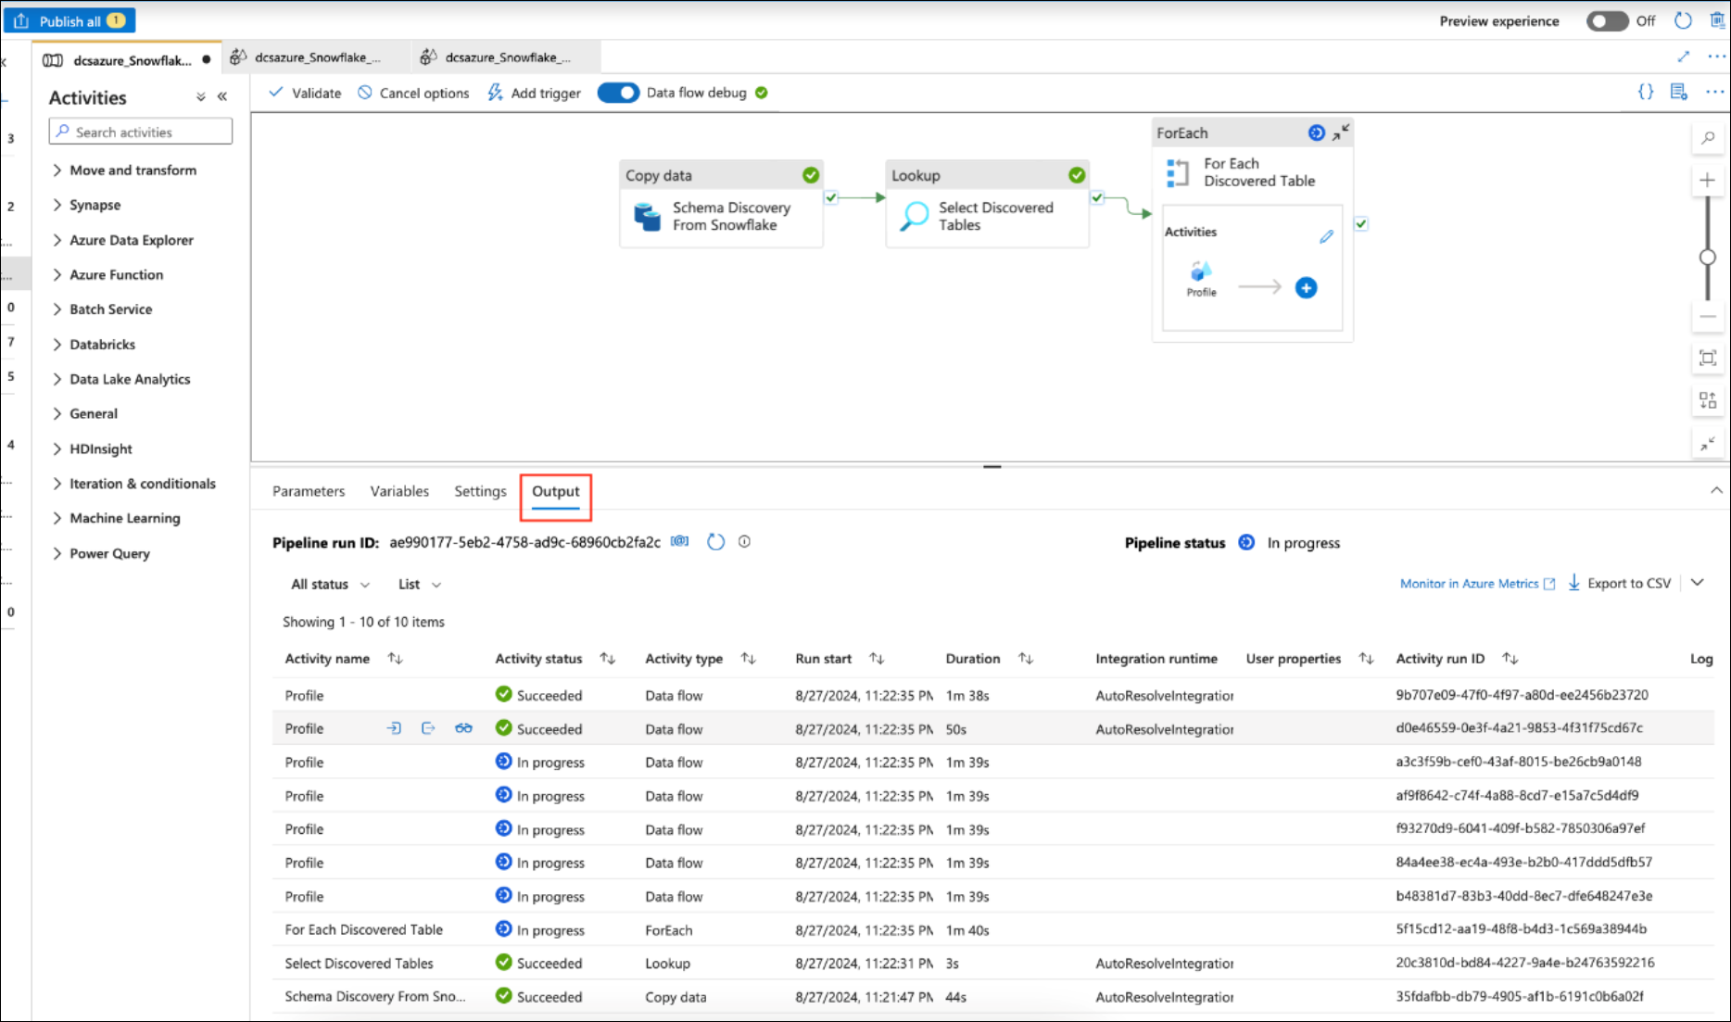
Task: Expand the Iteration & conditionals group
Action: coord(142,484)
